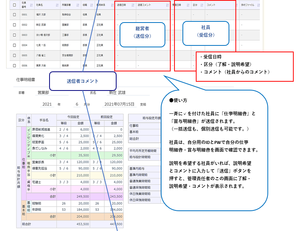Click the 送信者コメント callout box
296x231 pixels.
point(83,81)
